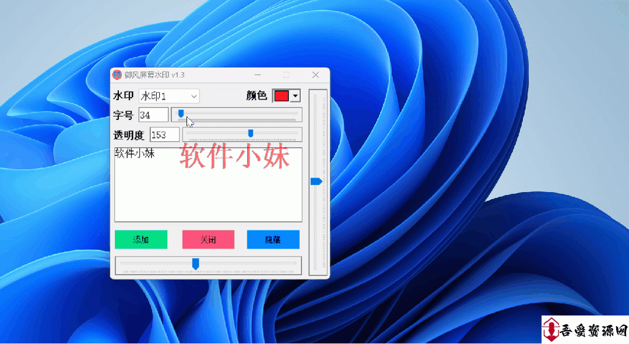The width and height of the screenshot is (629, 344).
Task: Click the 透明度 value field showing 153
Action: tap(164, 134)
